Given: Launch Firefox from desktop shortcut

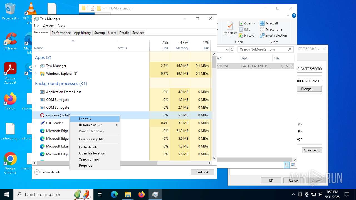Looking at the screenshot, I should pyautogui.click(x=10, y=101).
